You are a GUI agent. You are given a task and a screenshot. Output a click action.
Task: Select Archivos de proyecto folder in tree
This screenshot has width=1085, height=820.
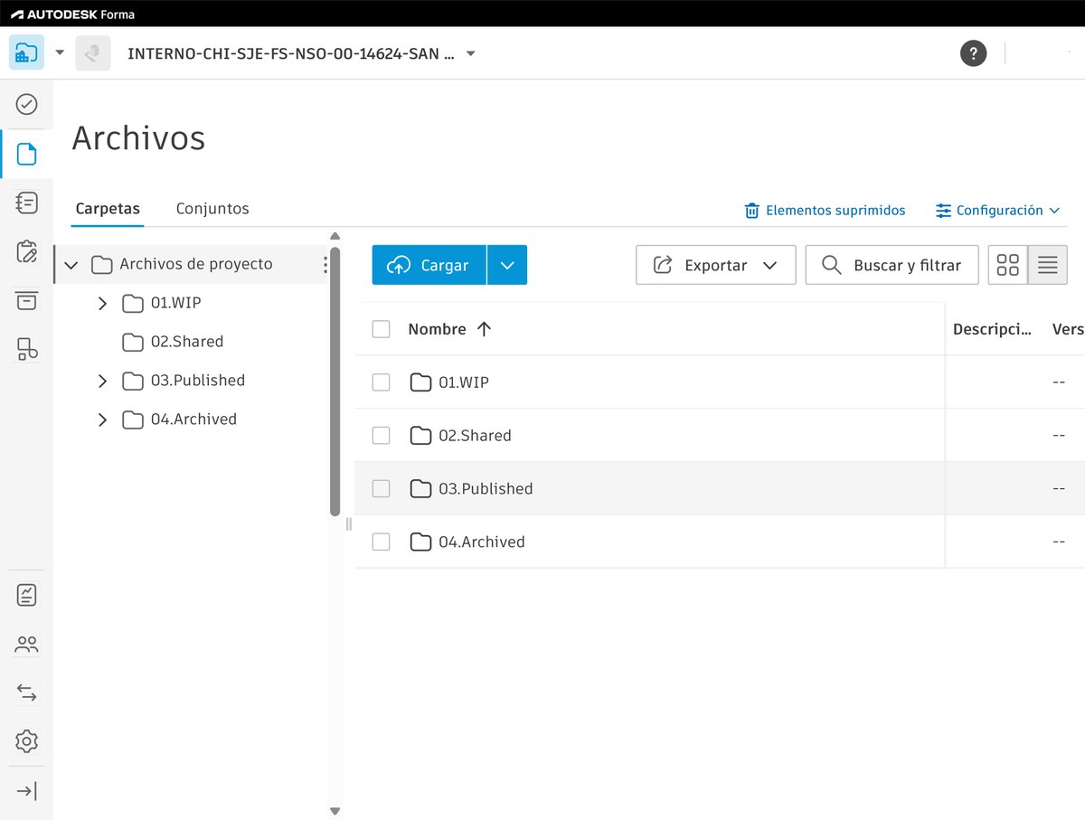[195, 264]
